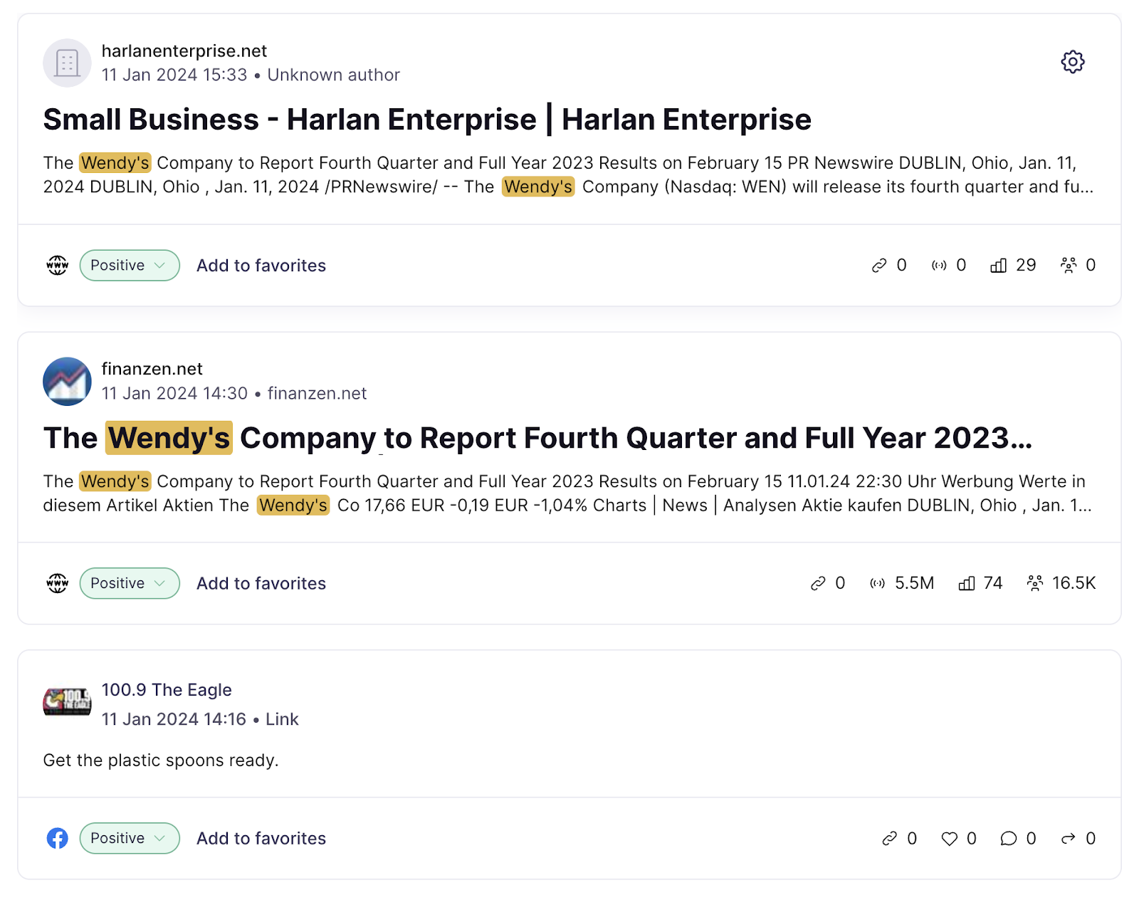The width and height of the screenshot is (1139, 900).
Task: Toggle Add to favorites on The Eagle post
Action: [x=261, y=838]
